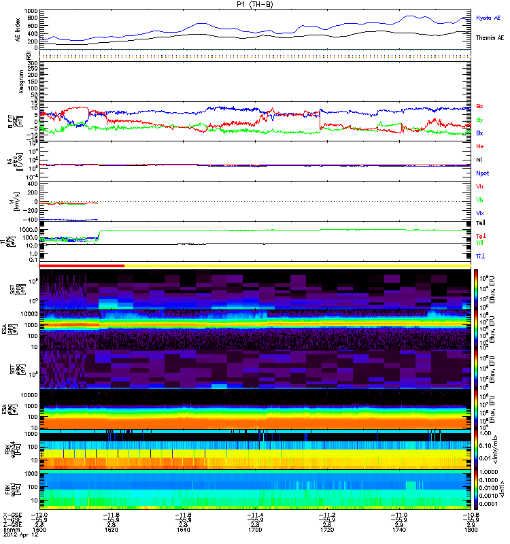Click the red Vix velocity label
The height and width of the screenshot is (544, 510).
[x=480, y=186]
